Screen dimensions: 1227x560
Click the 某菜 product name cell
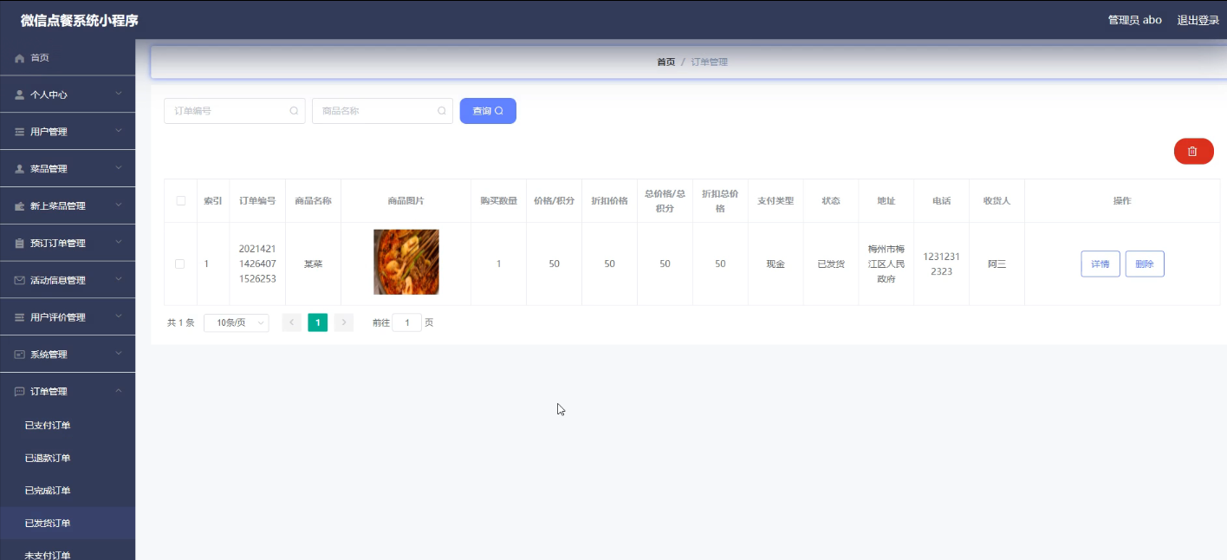pos(313,264)
